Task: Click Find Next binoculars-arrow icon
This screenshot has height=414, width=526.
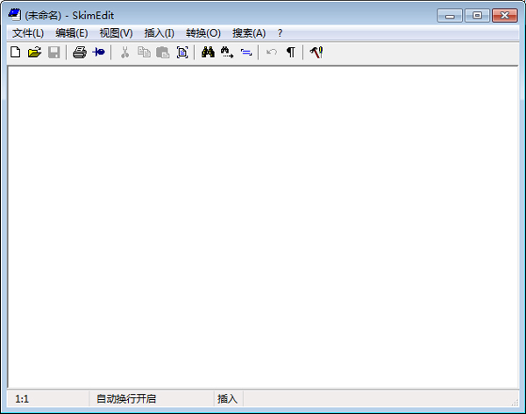Action: click(227, 53)
